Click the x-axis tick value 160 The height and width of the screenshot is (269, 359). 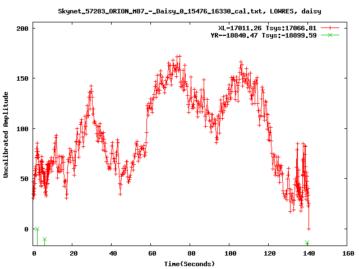(348, 253)
